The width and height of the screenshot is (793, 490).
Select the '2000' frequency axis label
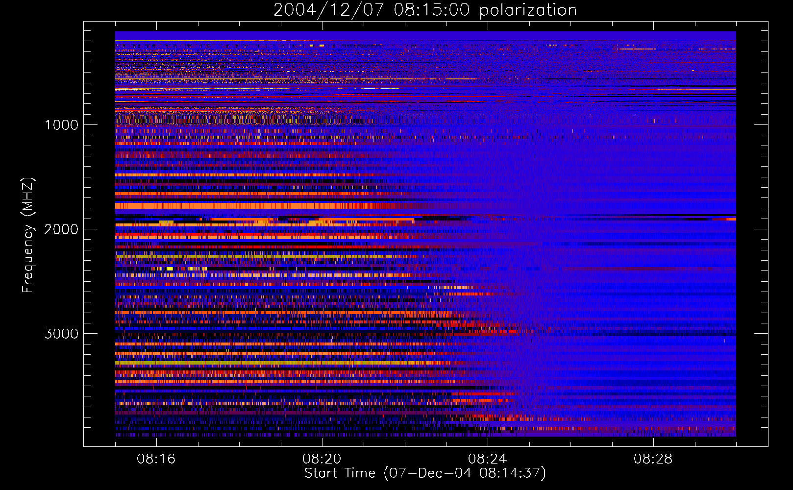pyautogui.click(x=62, y=229)
